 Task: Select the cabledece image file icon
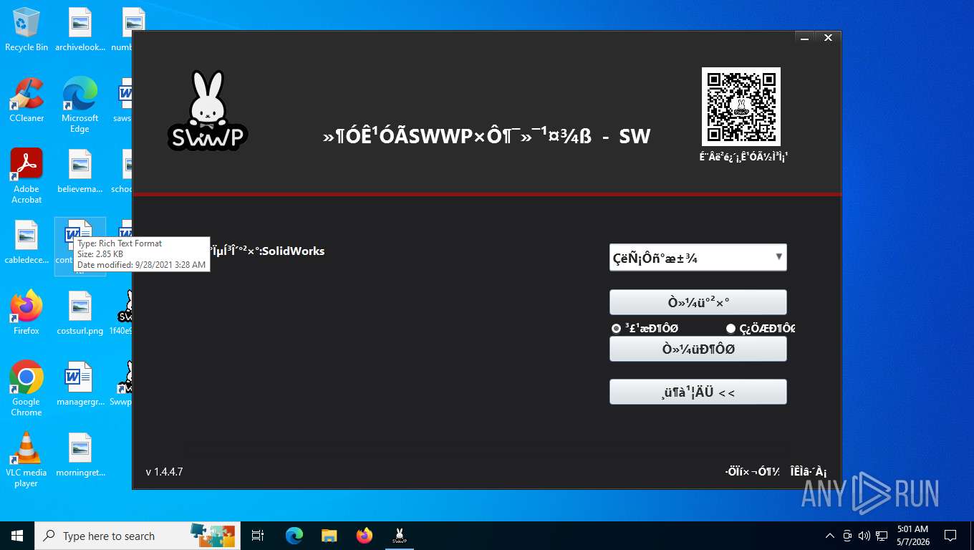pyautogui.click(x=26, y=243)
